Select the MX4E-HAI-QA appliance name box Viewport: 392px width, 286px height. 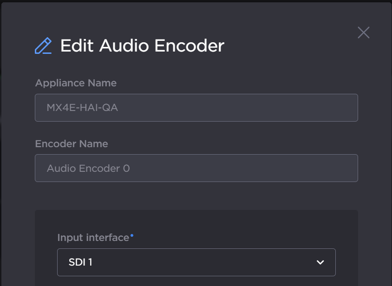pyautogui.click(x=196, y=107)
